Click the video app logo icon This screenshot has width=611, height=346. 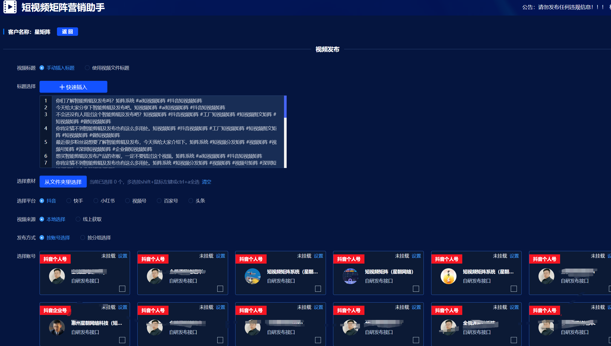pos(10,7)
